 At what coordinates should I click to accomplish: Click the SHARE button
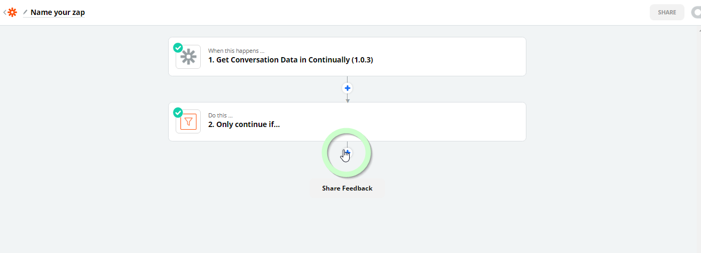(x=667, y=12)
